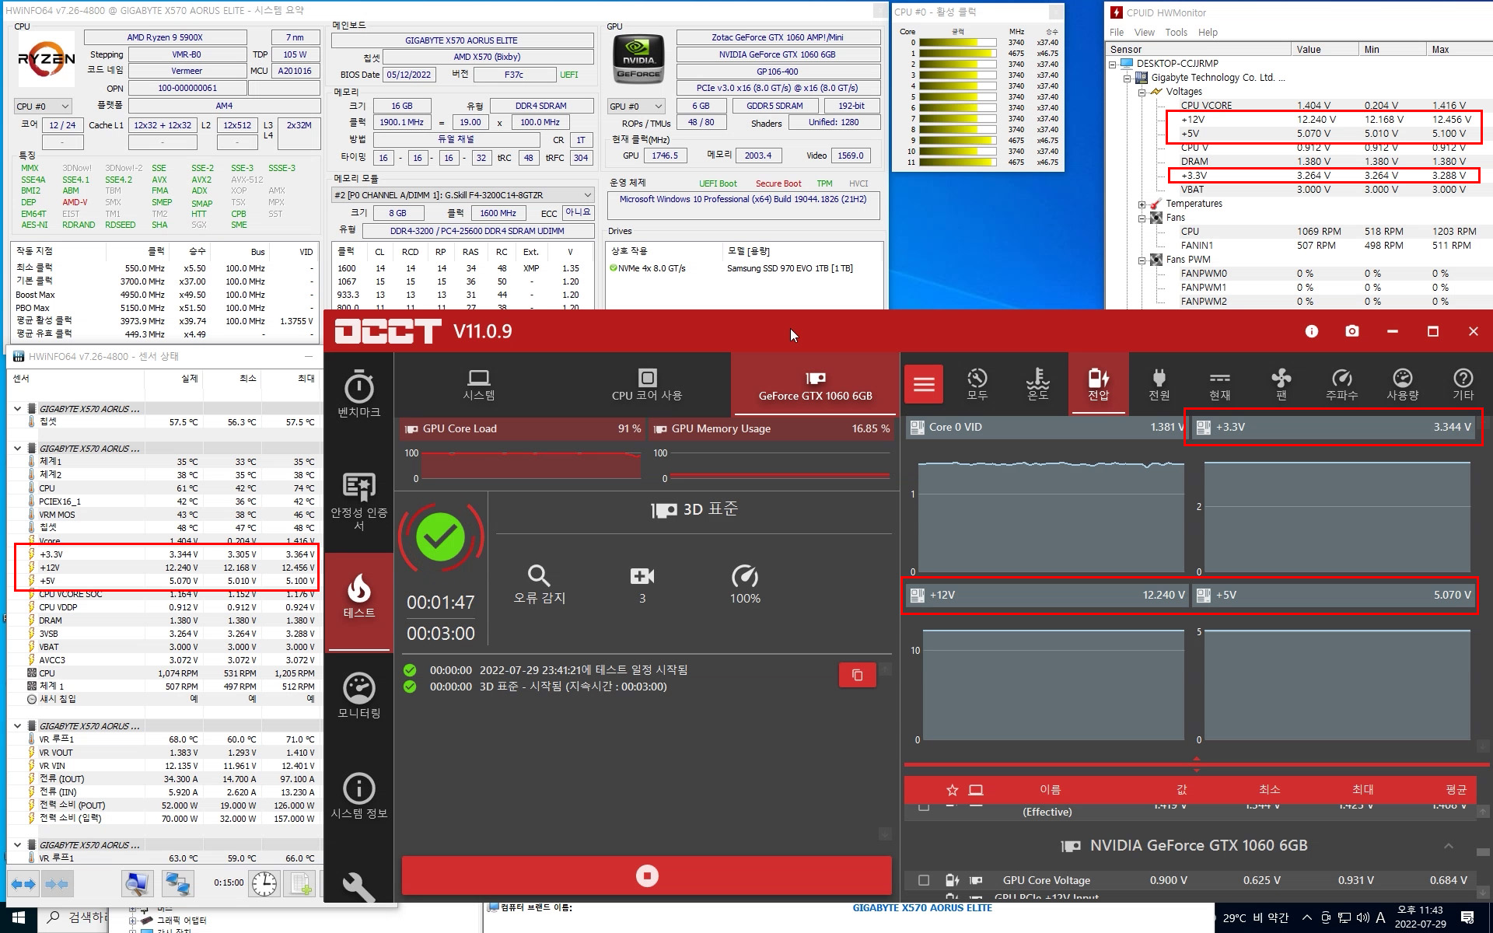Viewport: 1493px width, 933px height.
Task: Switch to CPU 코어 사용 tab
Action: tap(646, 385)
